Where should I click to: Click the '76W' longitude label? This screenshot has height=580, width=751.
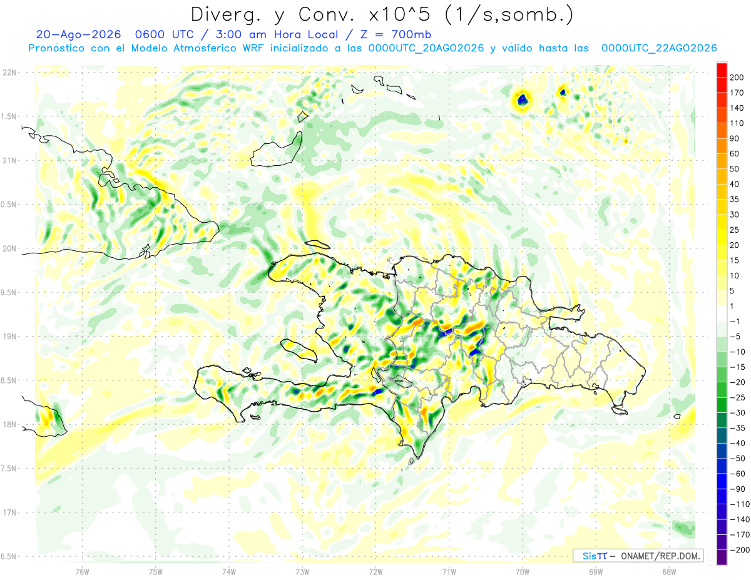[x=82, y=571]
